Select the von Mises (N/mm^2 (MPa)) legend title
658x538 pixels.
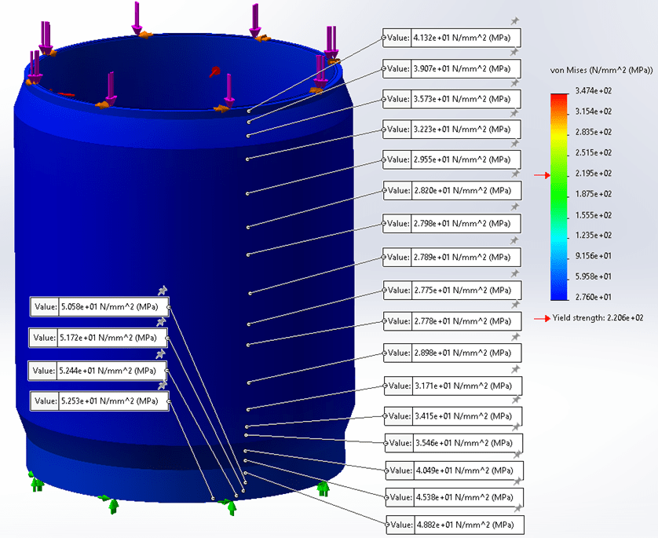603,71
